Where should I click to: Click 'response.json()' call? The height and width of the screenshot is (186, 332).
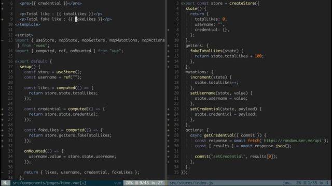[x=272, y=146]
